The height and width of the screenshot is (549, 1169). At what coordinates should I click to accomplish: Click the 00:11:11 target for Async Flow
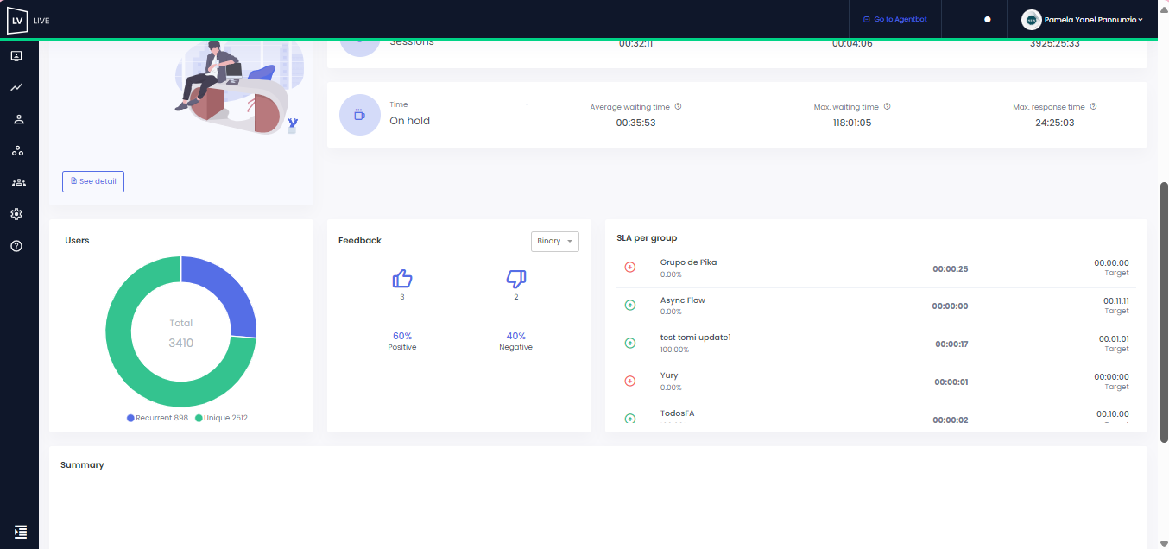tap(1116, 300)
